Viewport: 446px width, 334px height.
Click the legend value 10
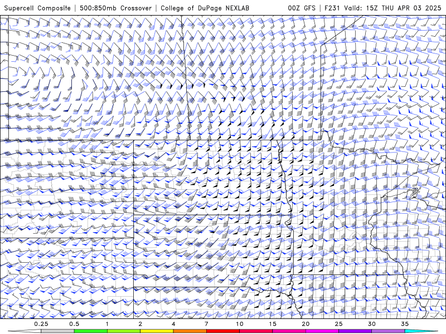click(240, 324)
